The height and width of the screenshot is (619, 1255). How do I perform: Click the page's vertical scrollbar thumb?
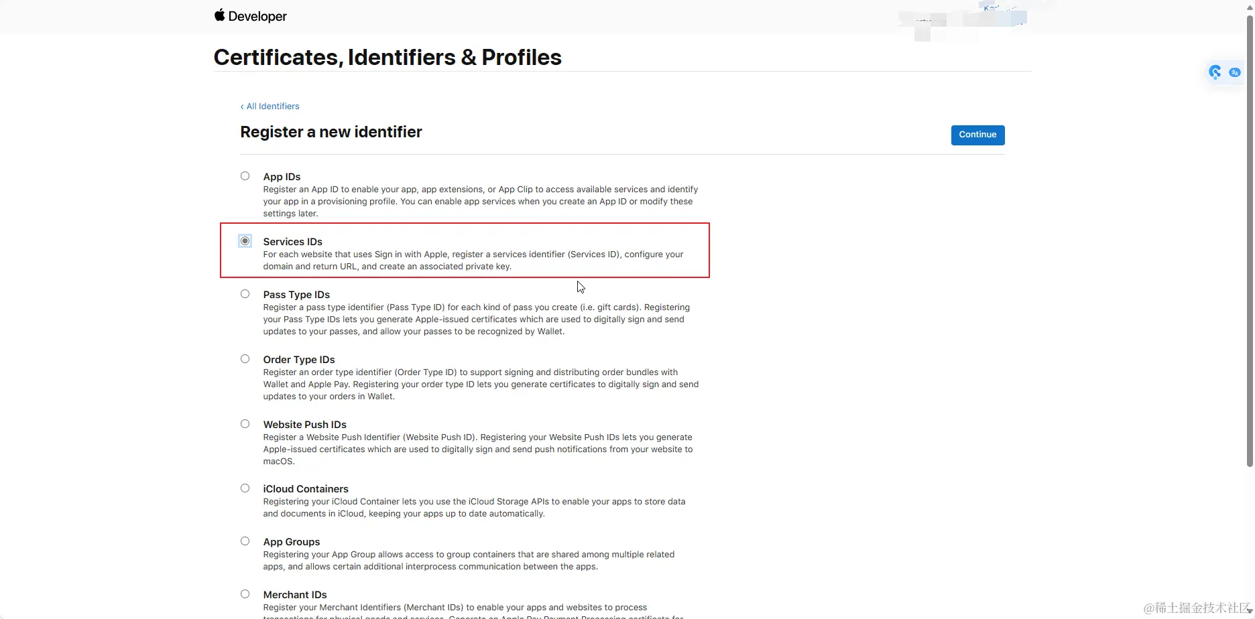pos(1250,240)
